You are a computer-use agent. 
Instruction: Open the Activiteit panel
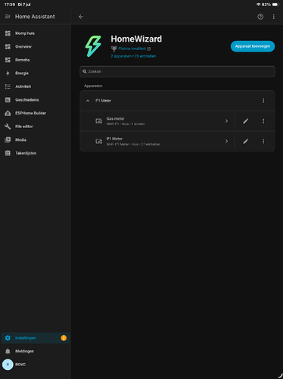36,86
